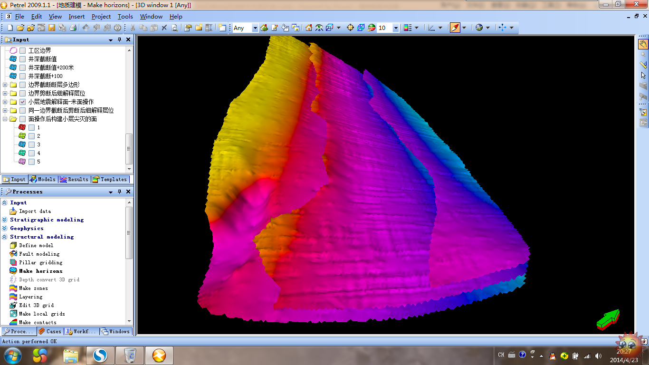Click the Fault modeling process icon
This screenshot has height=365, width=649.
tap(13, 254)
